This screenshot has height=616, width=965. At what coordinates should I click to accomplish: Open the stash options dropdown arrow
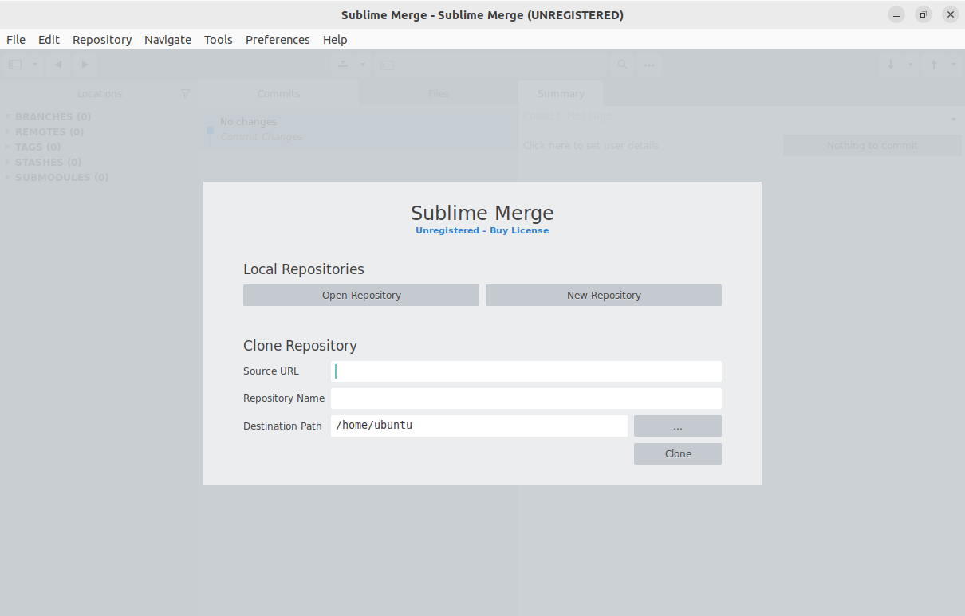[362, 65]
